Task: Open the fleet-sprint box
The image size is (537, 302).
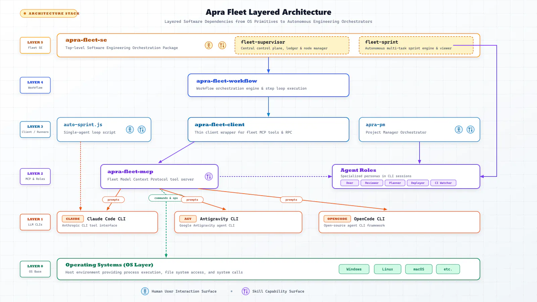Action: [416, 45]
